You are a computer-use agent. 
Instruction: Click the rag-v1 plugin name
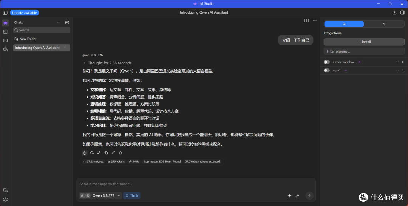click(x=336, y=71)
